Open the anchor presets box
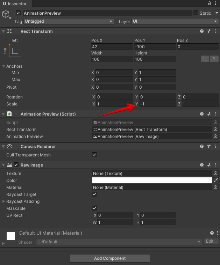Viewport: 220px width, 265px height. click(15, 51)
